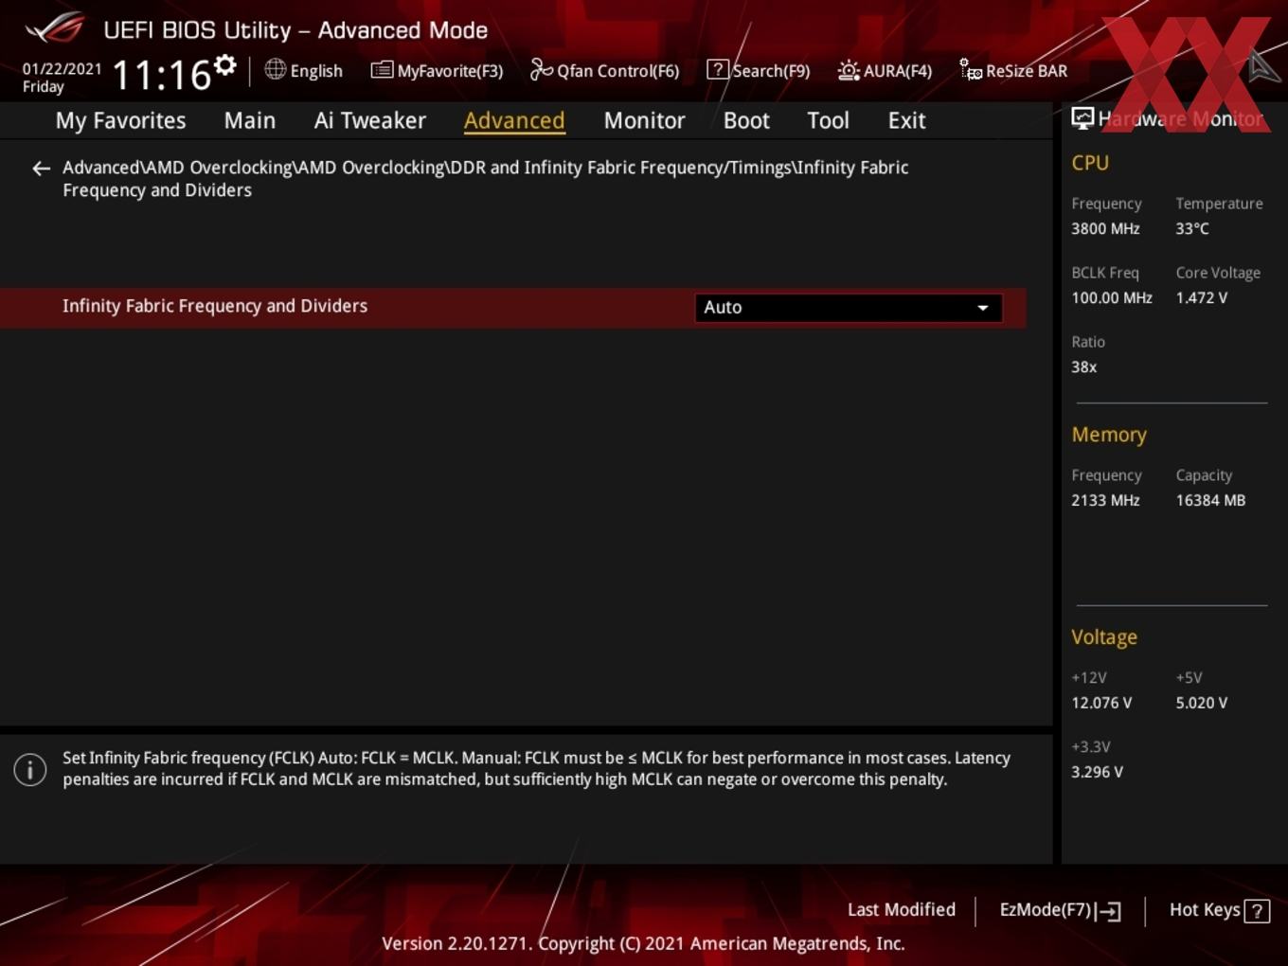
Task: Click the FCLK help description text
Action: [x=536, y=769]
